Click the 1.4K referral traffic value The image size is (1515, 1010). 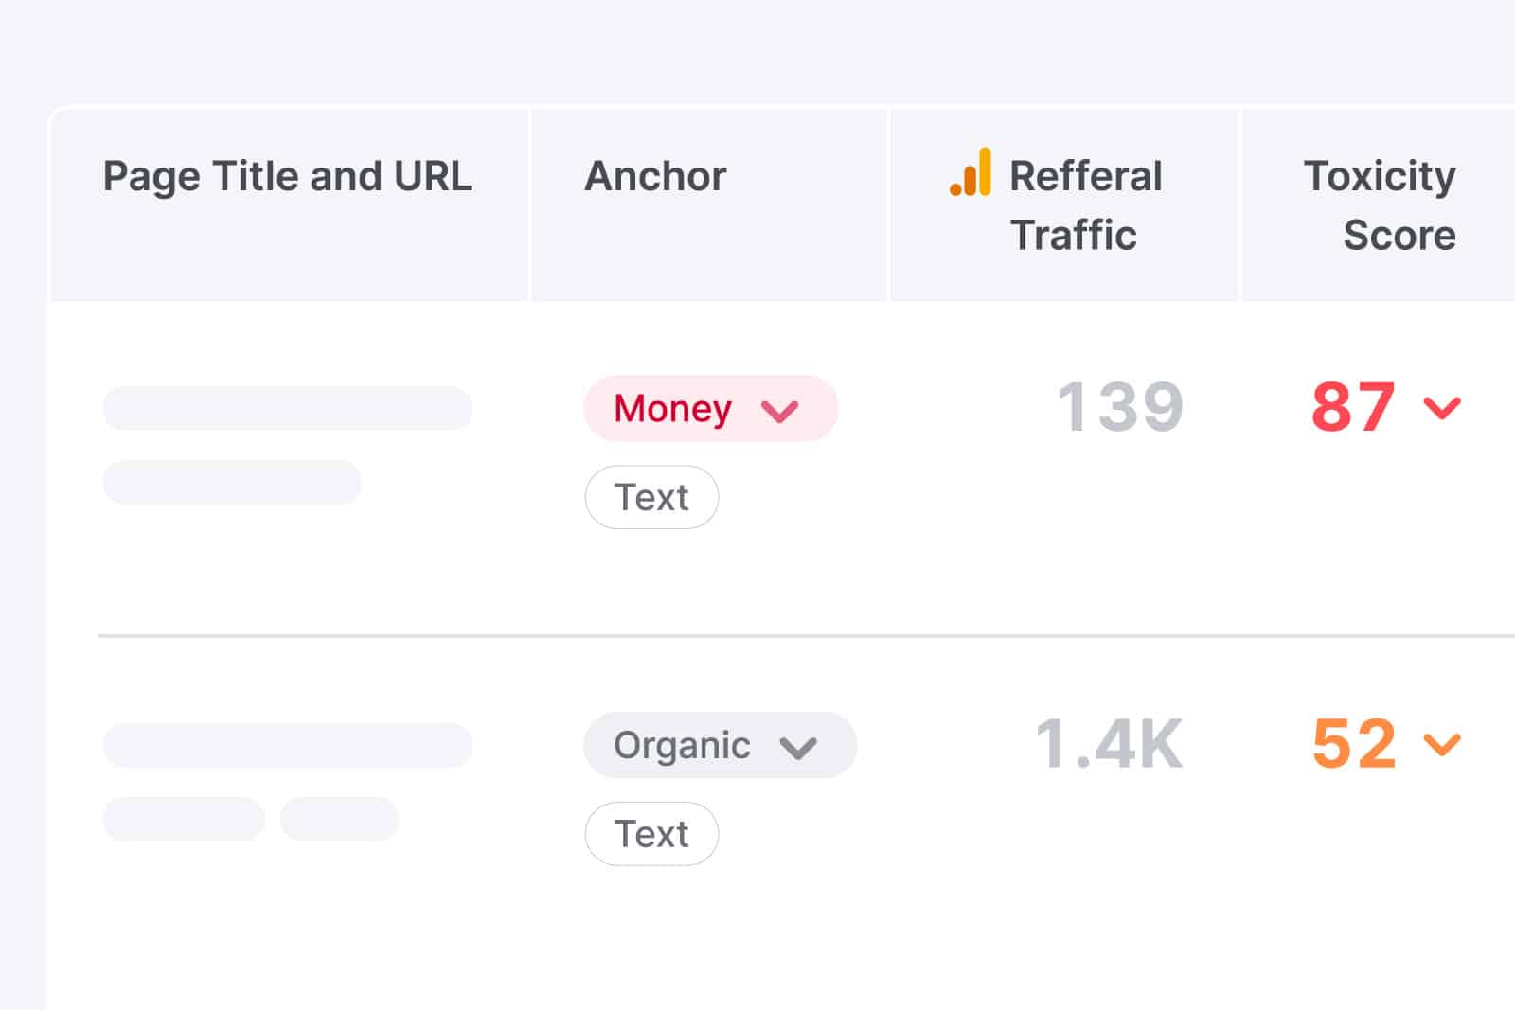tap(1109, 745)
